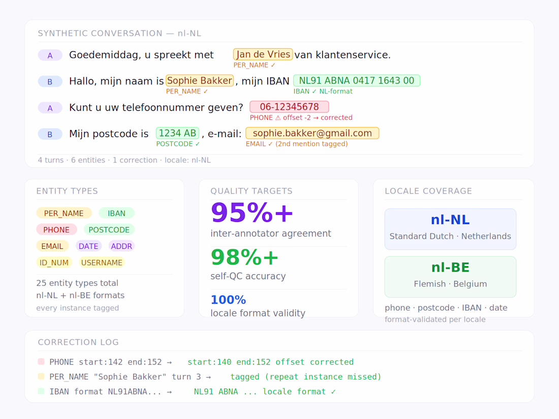The width and height of the screenshot is (559, 419).
Task: Click speaker B badge in the Hallo turn
Action: point(50,82)
